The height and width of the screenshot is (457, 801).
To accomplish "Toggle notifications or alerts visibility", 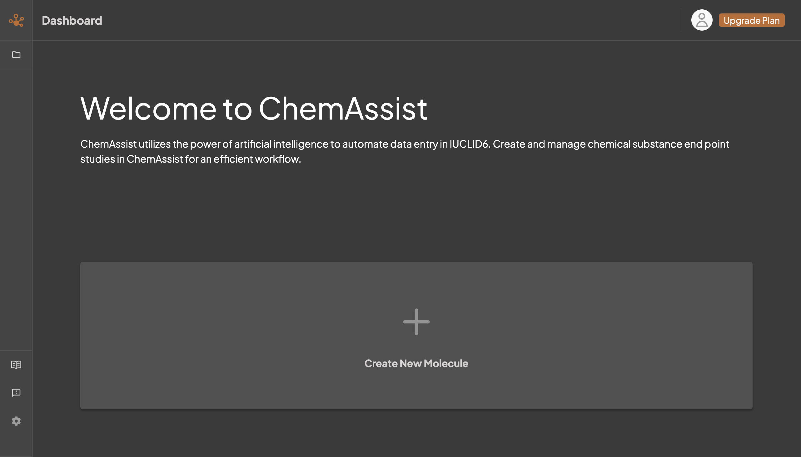I will tap(16, 393).
